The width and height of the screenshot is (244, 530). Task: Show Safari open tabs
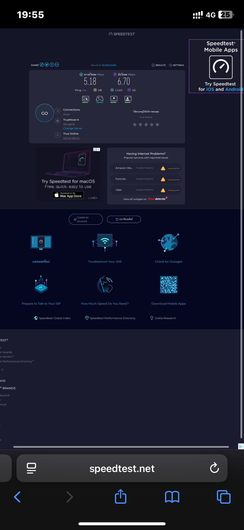(224, 497)
